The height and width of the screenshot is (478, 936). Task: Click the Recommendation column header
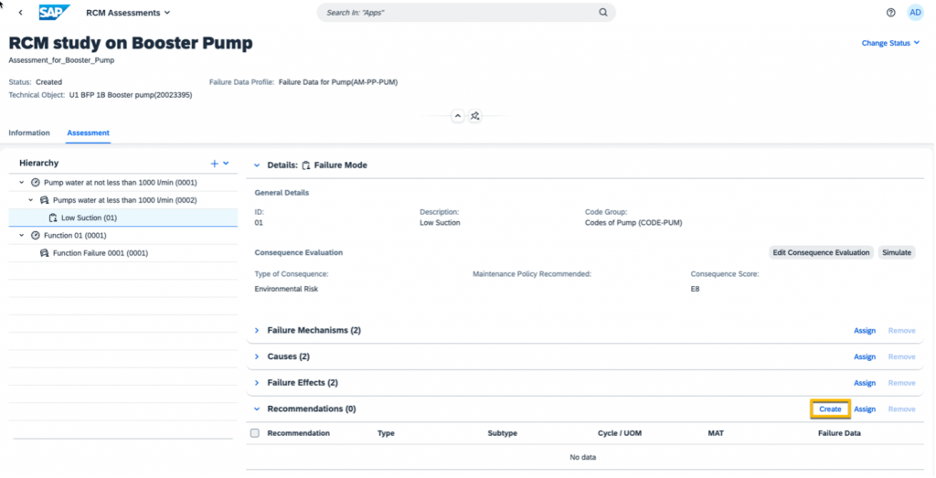[x=299, y=433]
